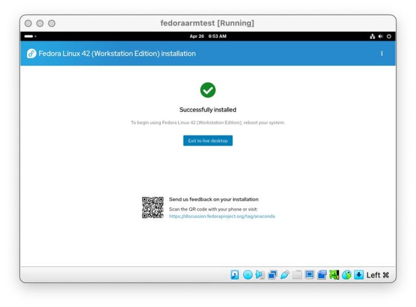Screen dimensions: 416x307
Task: Open the discussion.fedoraproject.org anaconda link
Action: click(222, 216)
